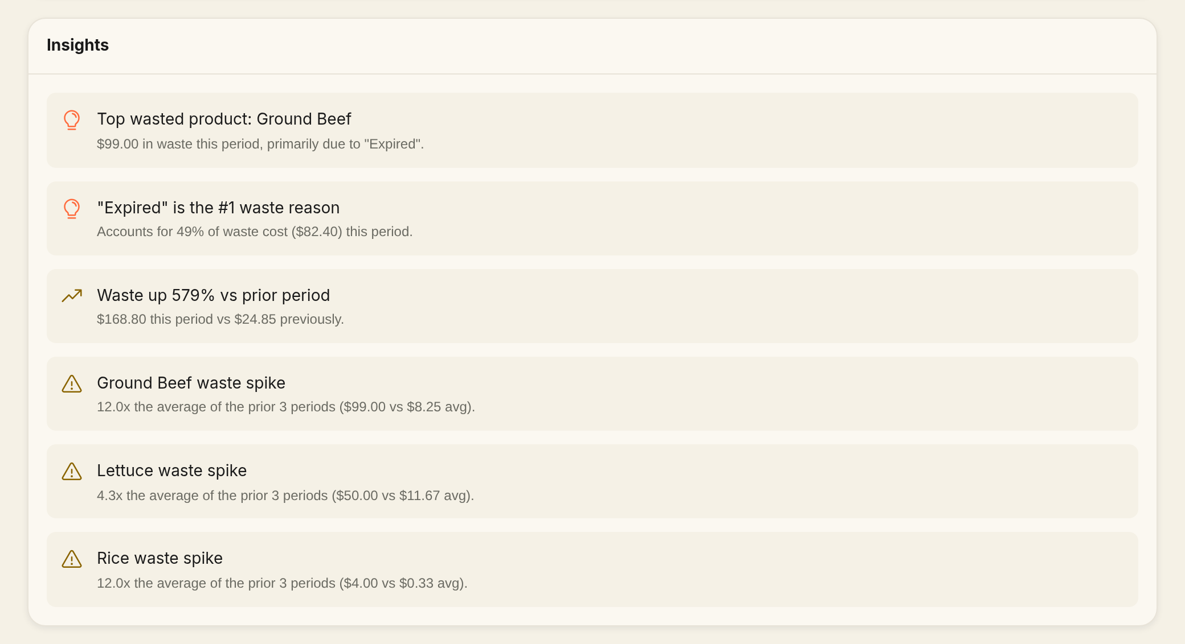Screen dimensions: 1185x644
Task: Open the Waste up 579% vs prior period heading
Action: (213, 295)
